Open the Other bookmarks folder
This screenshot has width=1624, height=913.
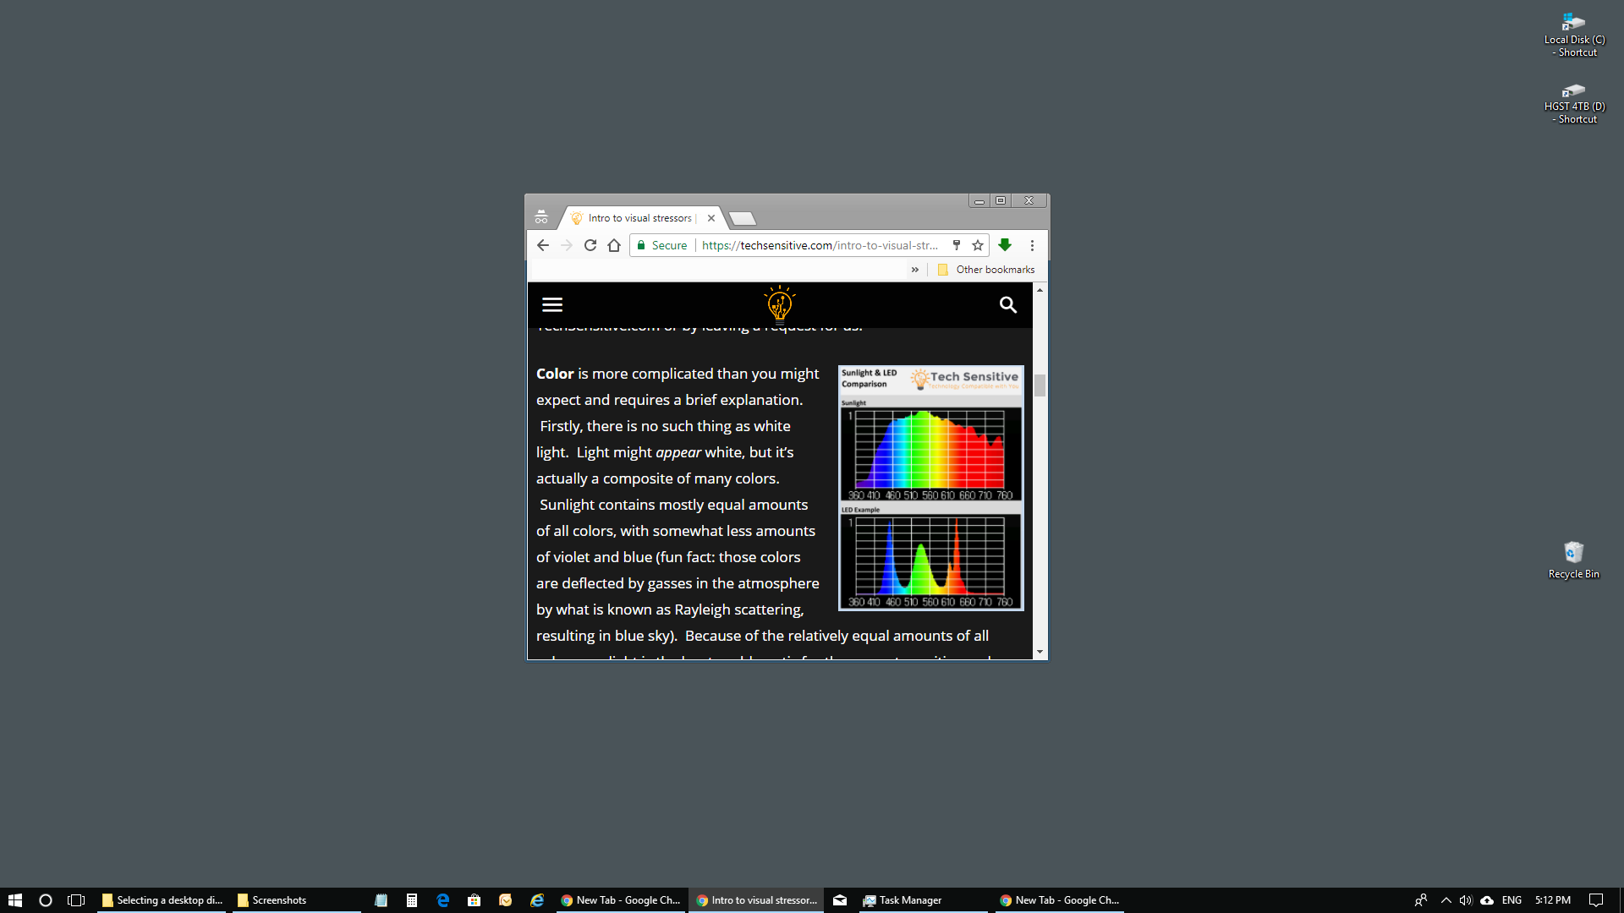[986, 270]
